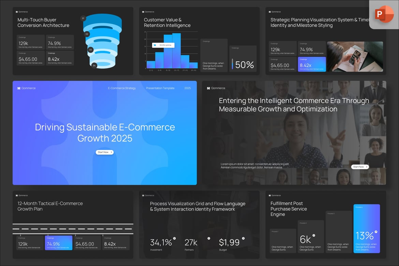Click the Qommerce logo on the 12-Month Tactical slide
This screenshot has width=399, height=266.
pos(21,195)
